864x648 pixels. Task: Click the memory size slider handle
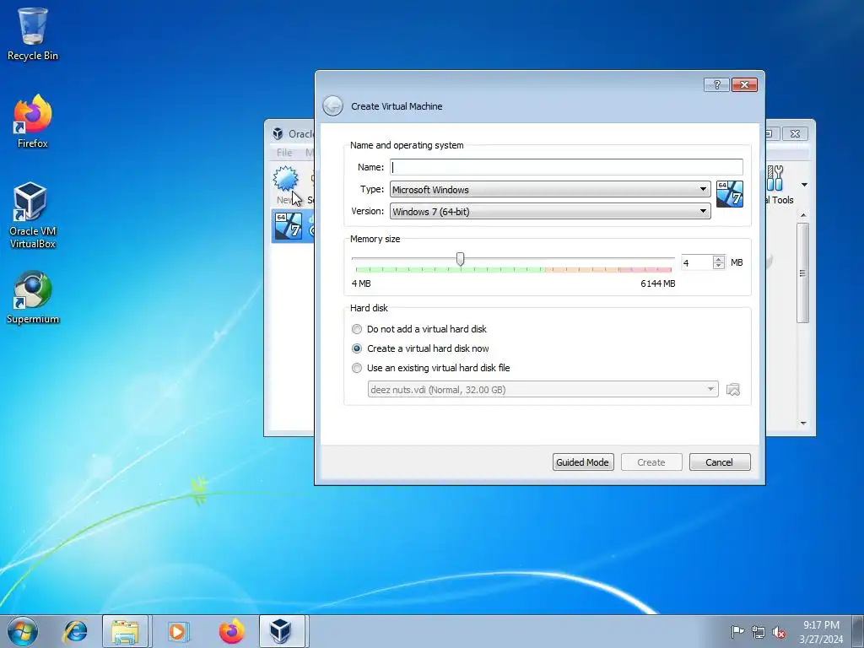coord(460,259)
